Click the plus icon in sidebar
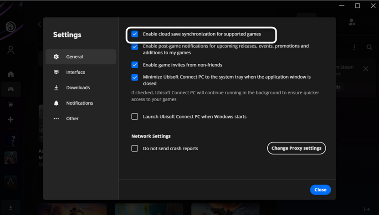This screenshot has width=379, height=215. click(10, 120)
